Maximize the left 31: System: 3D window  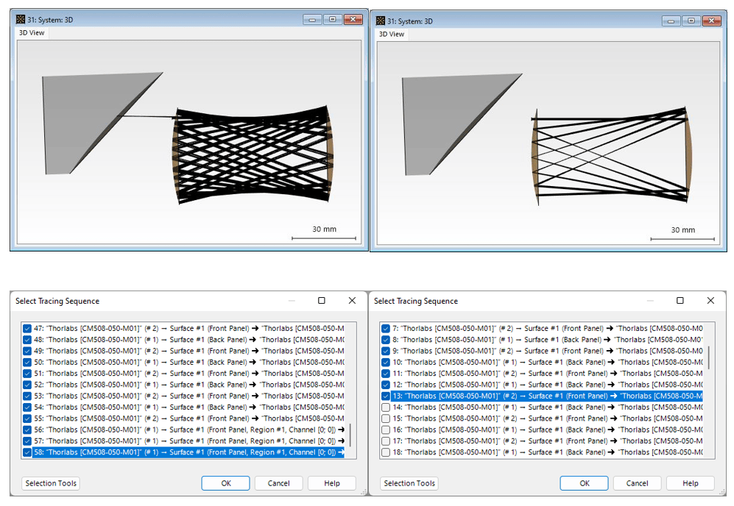coord(332,19)
